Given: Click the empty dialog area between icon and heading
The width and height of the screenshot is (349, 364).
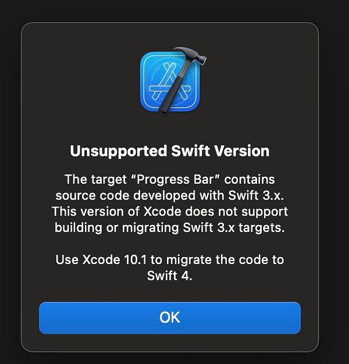Looking at the screenshot, I should pos(170,129).
